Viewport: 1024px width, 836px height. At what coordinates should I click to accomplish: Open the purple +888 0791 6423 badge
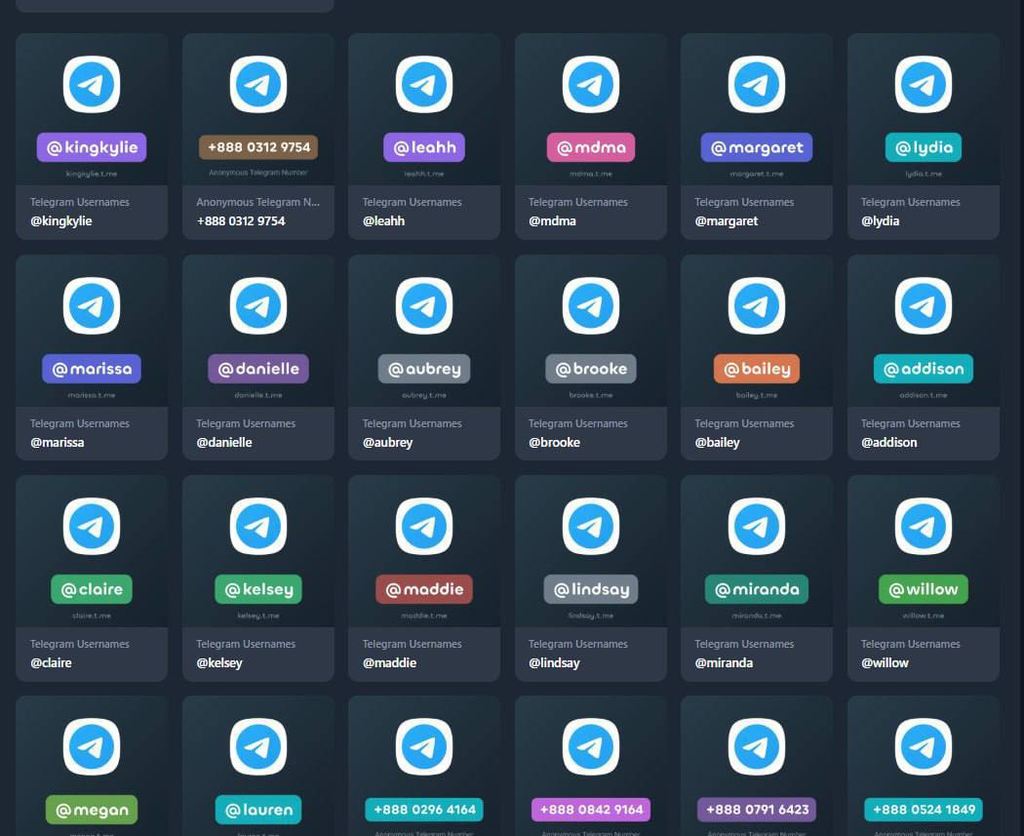click(756, 810)
